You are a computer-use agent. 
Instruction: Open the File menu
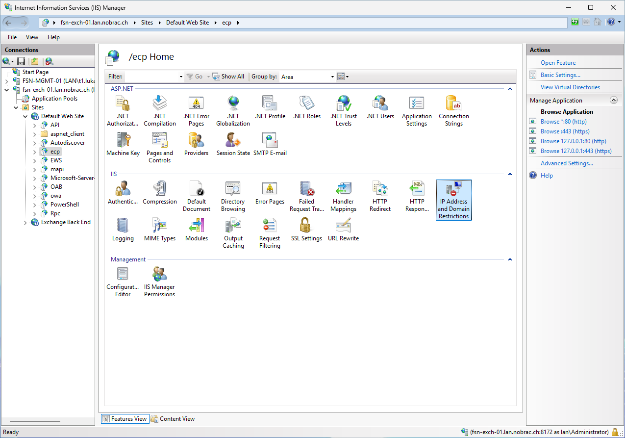[12, 37]
